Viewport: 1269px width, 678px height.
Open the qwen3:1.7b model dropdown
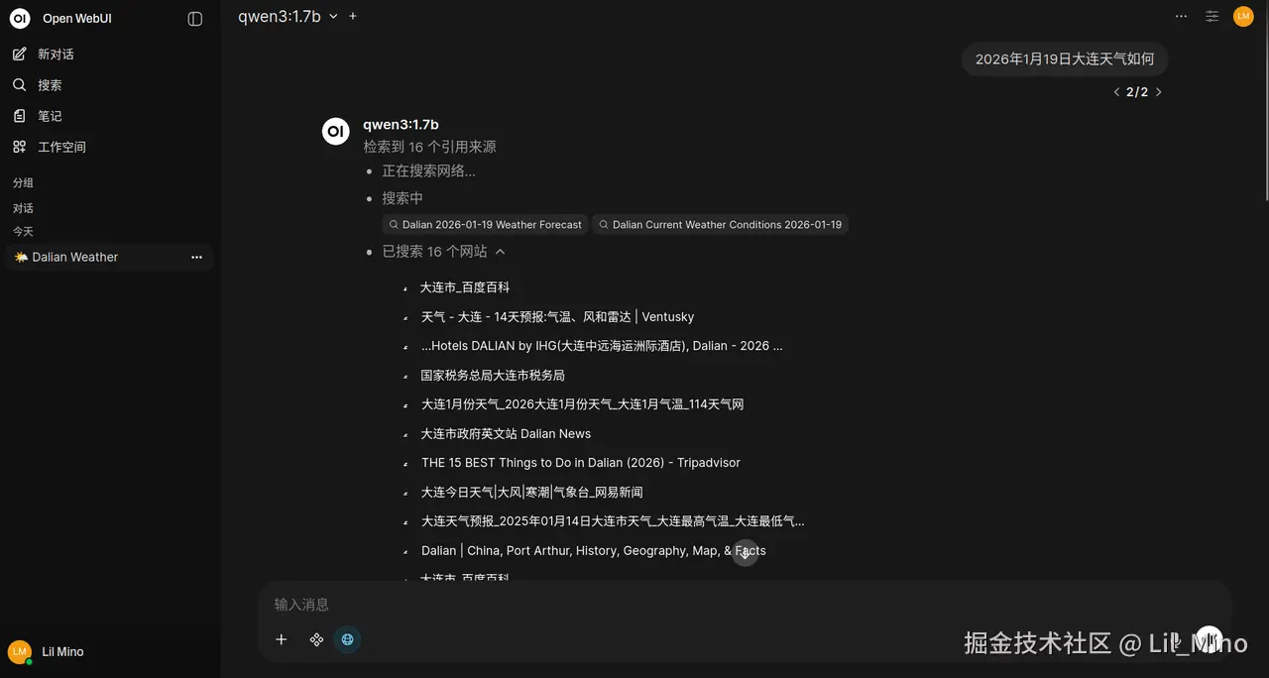click(288, 16)
